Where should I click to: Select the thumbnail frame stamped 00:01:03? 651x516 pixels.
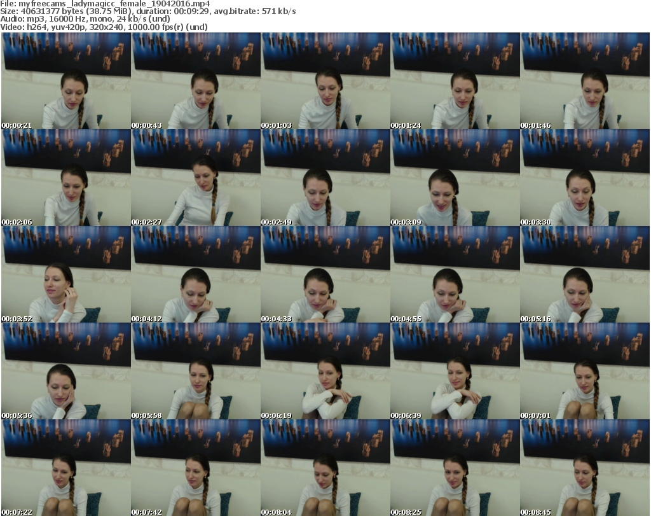[x=325, y=81]
